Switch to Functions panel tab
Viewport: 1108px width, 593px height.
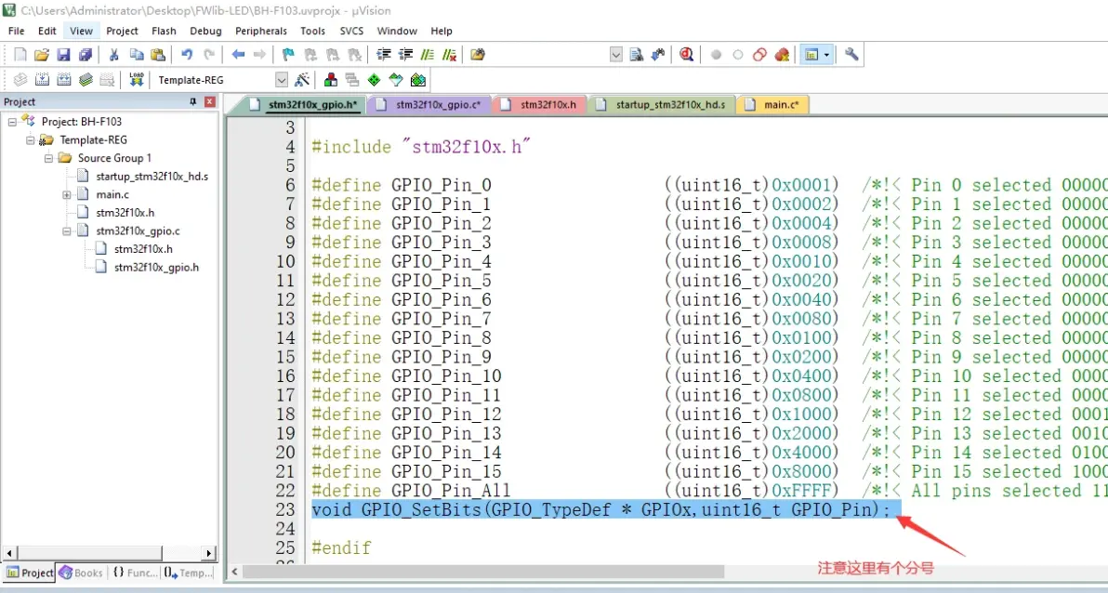(x=134, y=573)
